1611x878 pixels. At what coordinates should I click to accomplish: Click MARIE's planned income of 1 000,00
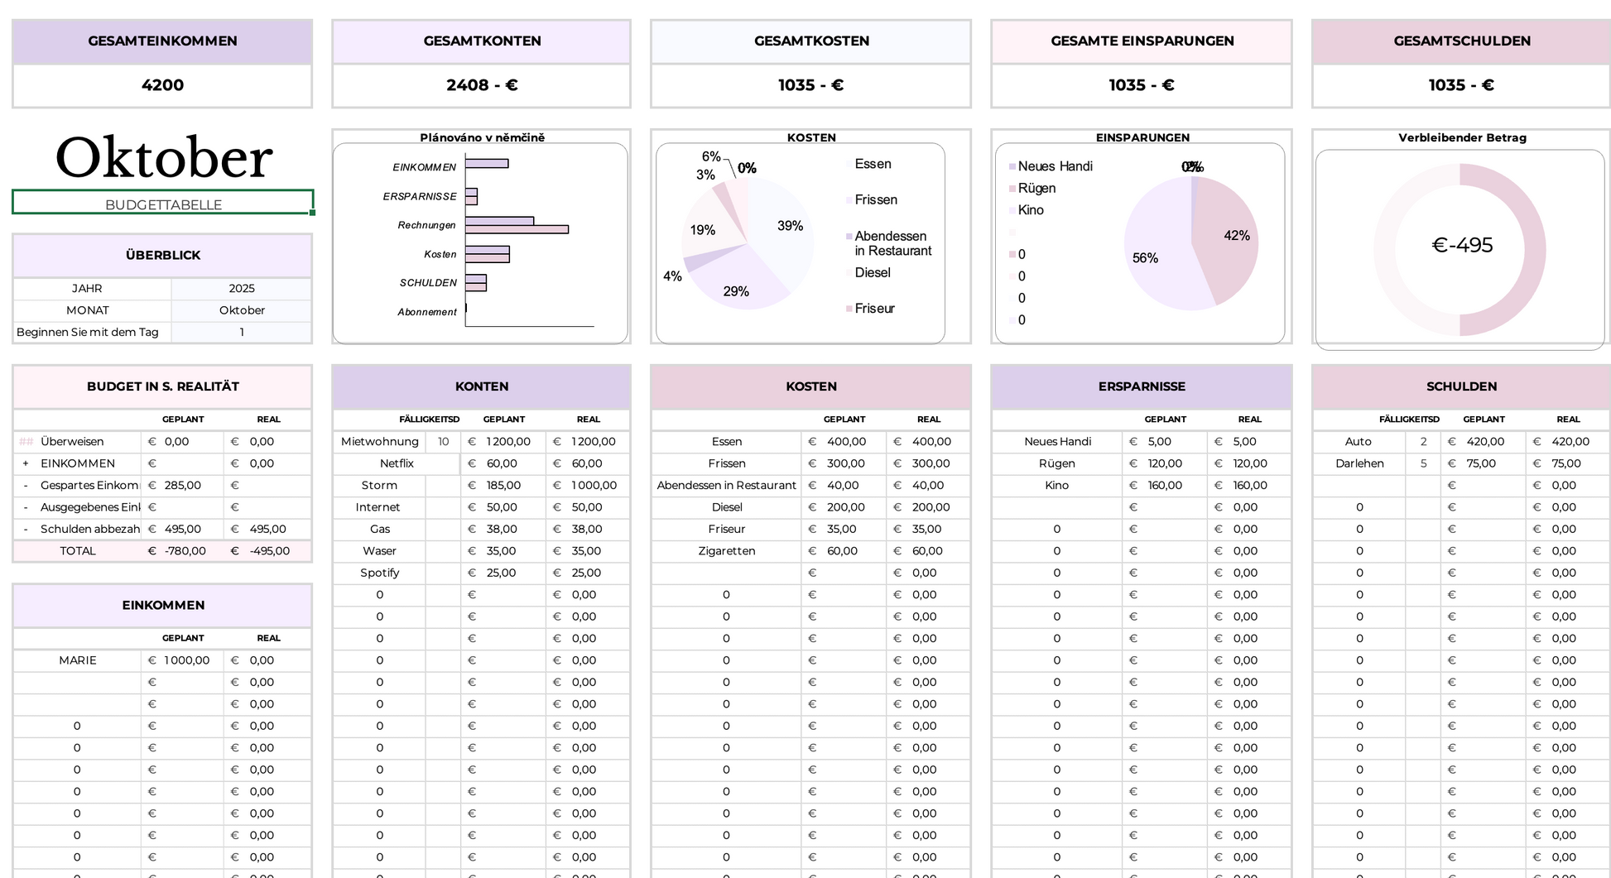click(x=186, y=660)
